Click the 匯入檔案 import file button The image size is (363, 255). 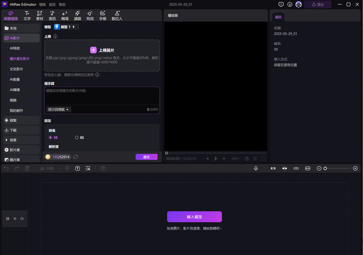coord(194,217)
